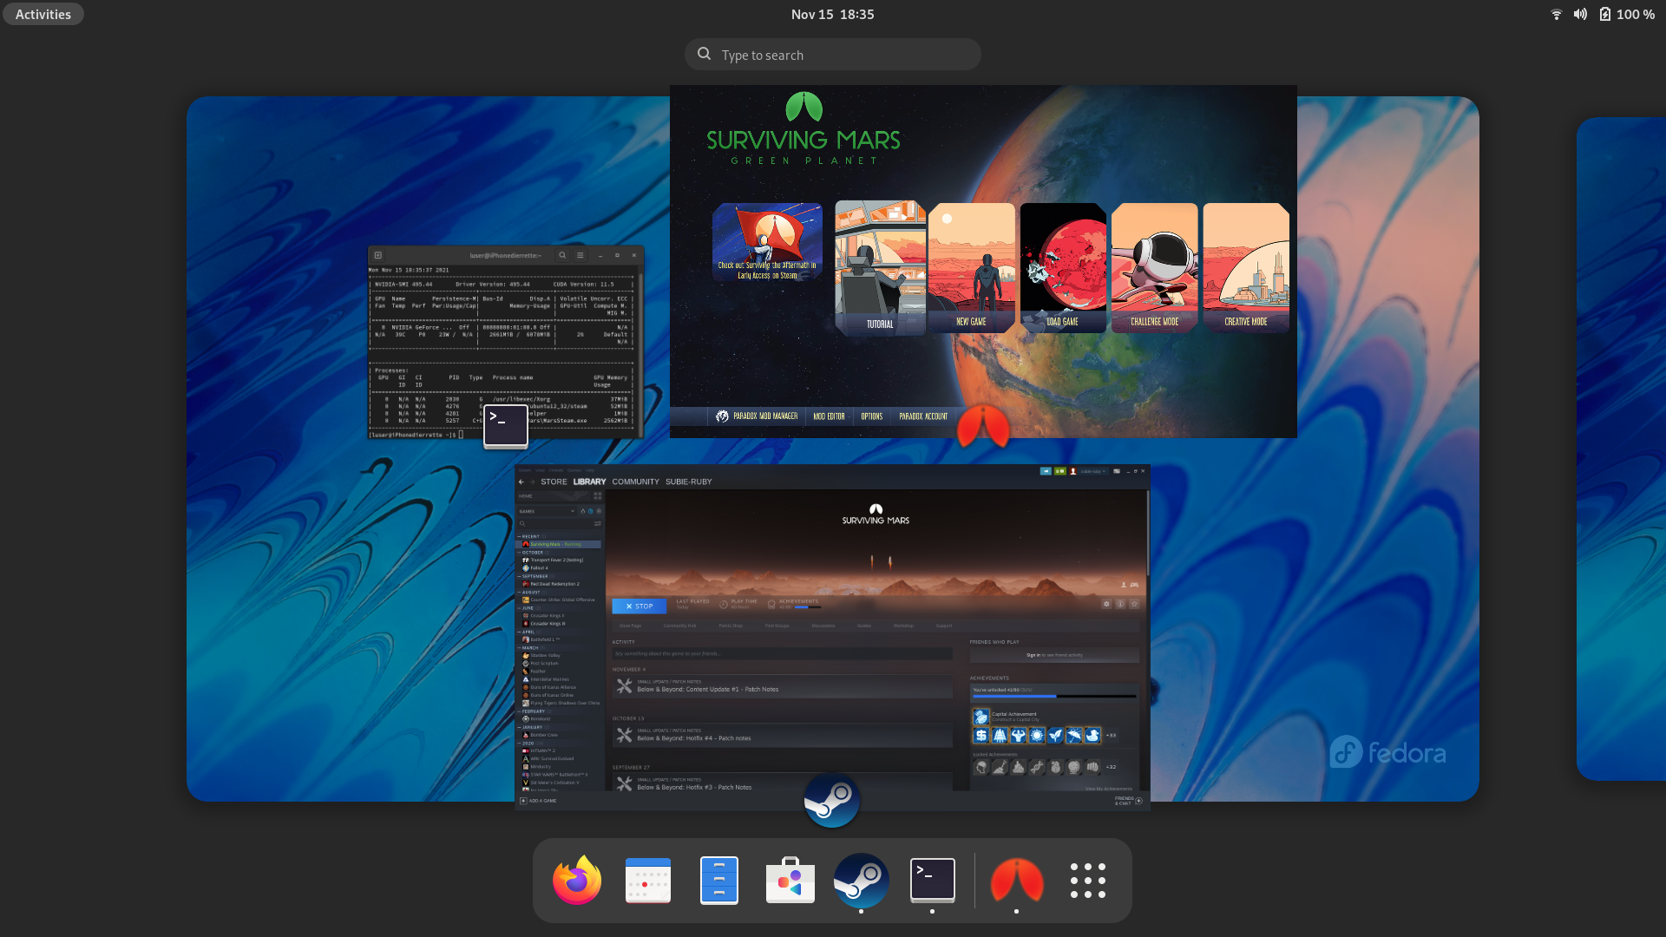Launch Firefox from the dock
The image size is (1666, 937).
point(577,881)
